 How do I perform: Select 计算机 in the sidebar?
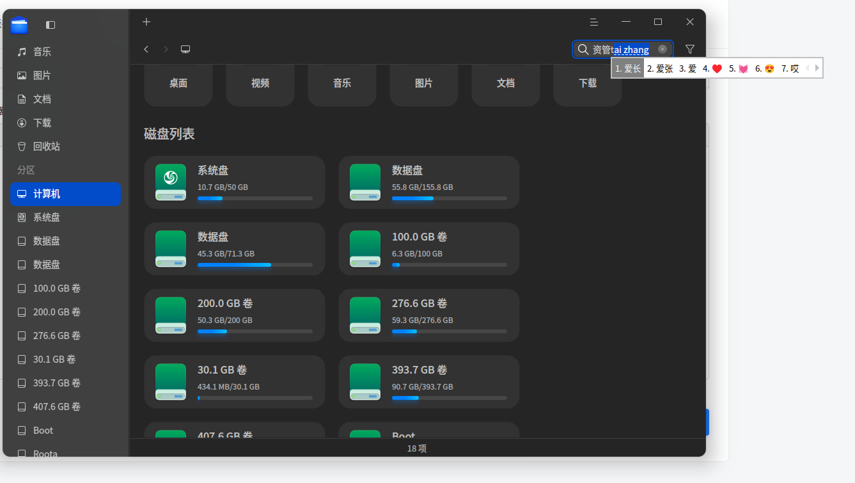click(x=65, y=194)
